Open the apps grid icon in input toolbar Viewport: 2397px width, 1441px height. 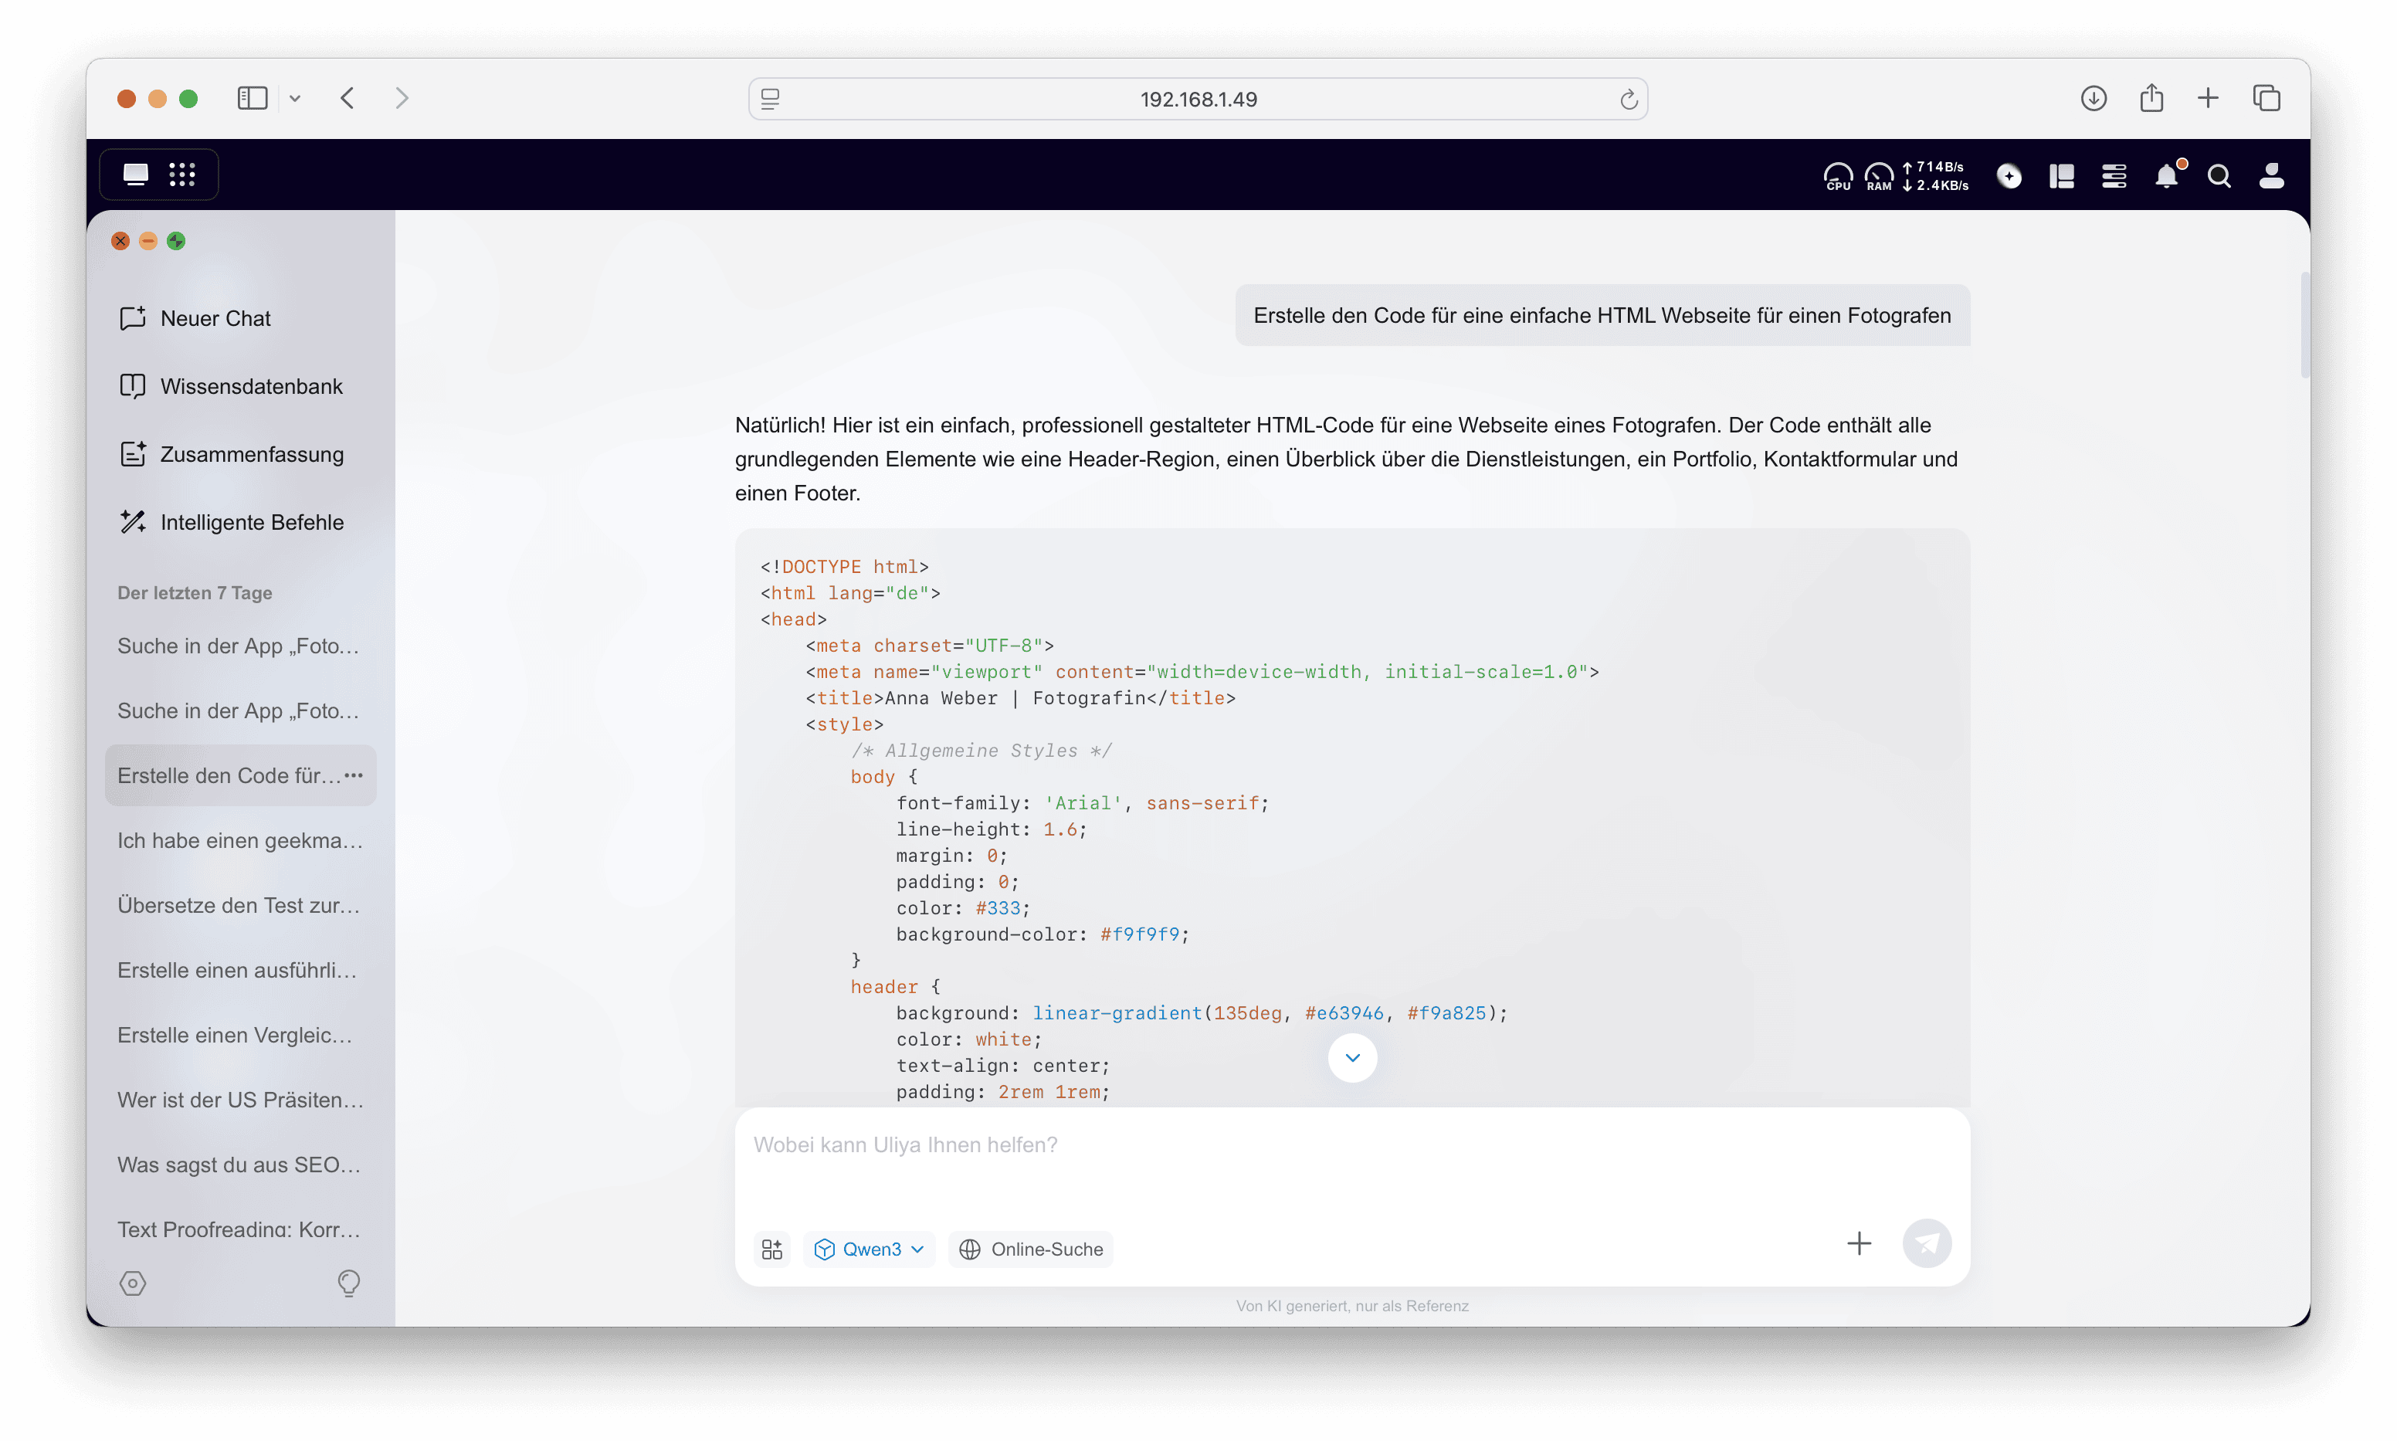point(771,1249)
